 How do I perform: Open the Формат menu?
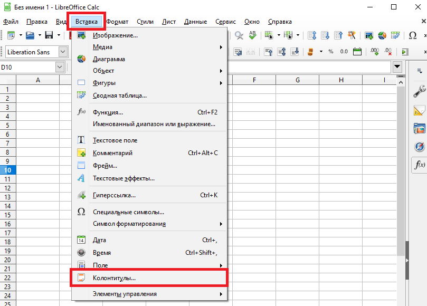[117, 22]
